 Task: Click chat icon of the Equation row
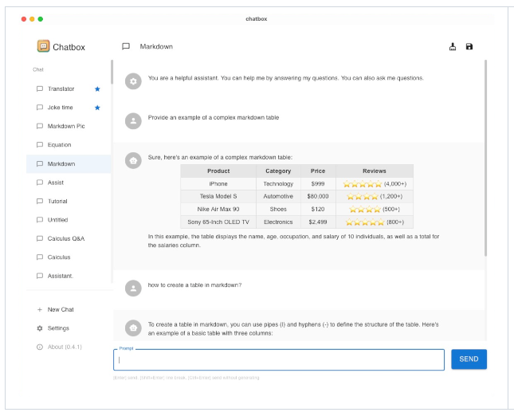(x=40, y=145)
